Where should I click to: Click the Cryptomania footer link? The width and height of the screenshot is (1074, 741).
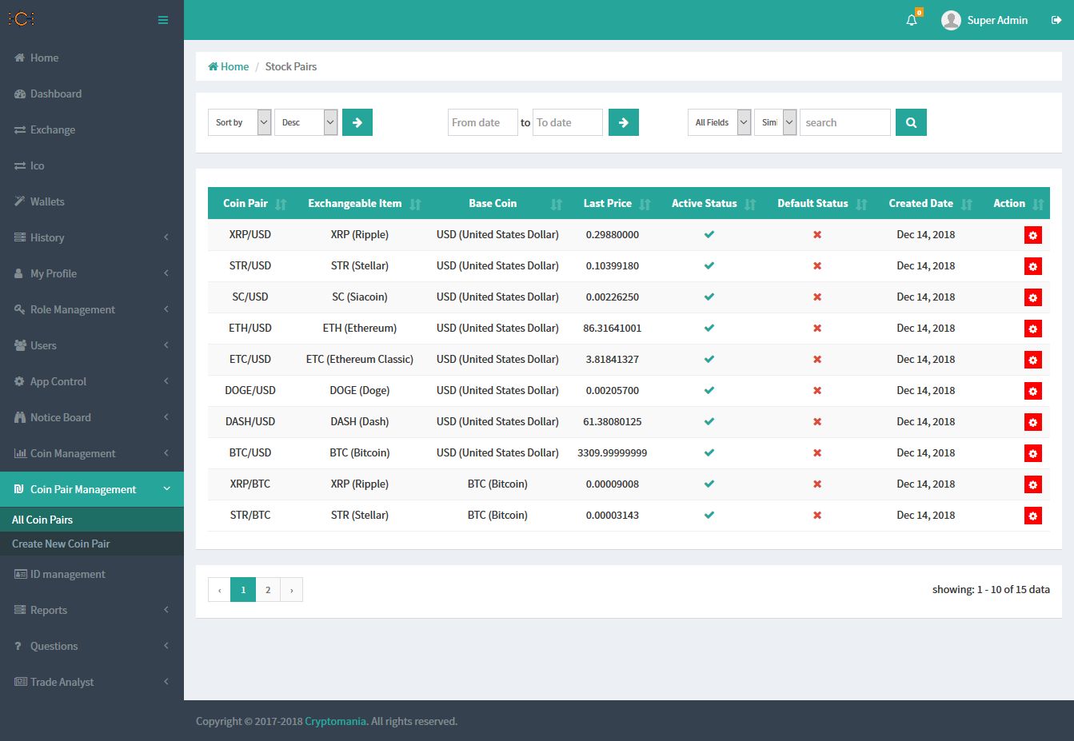tap(335, 721)
